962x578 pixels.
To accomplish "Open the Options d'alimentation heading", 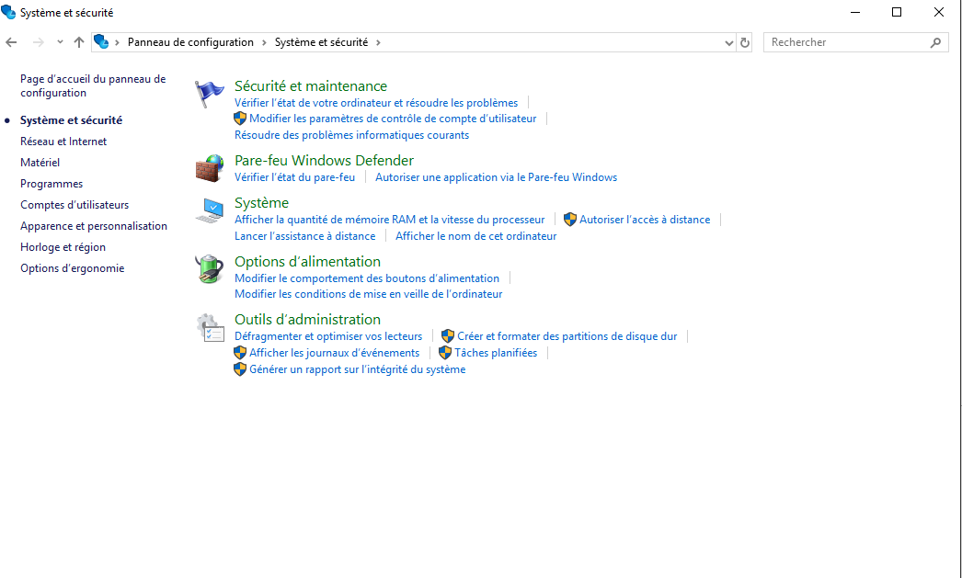I will coord(307,261).
